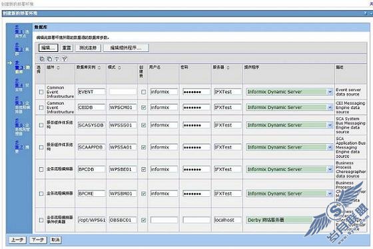The height and width of the screenshot is (249, 373).
Task: Sort the table by the 数据库实例 column
Action: (99, 68)
